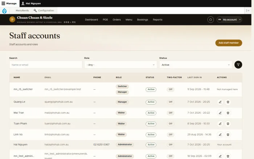Viewport: 254px width, 159px height.
Task: Edit mn_test_admini account with pencil icon
Action: pyautogui.click(x=220, y=156)
